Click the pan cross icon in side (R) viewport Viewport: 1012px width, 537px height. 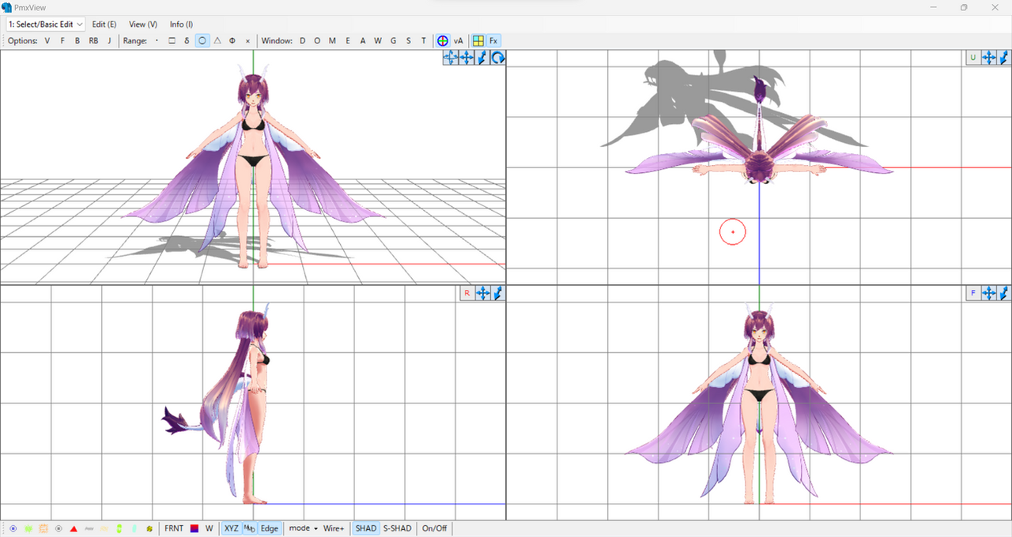[x=483, y=293]
